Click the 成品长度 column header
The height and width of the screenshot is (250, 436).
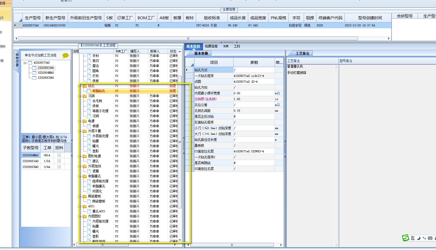point(238,18)
